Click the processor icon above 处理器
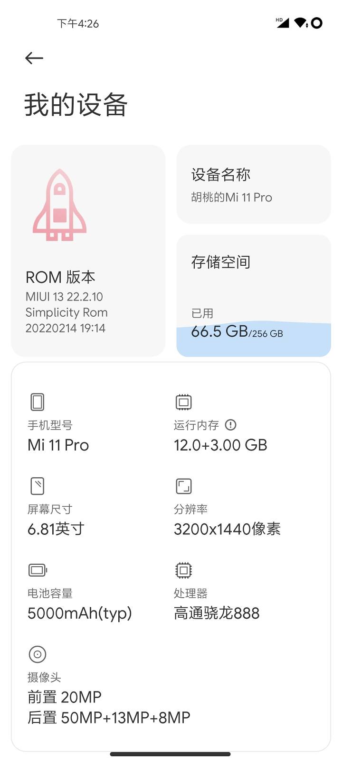This screenshot has width=342, height=762. (183, 570)
